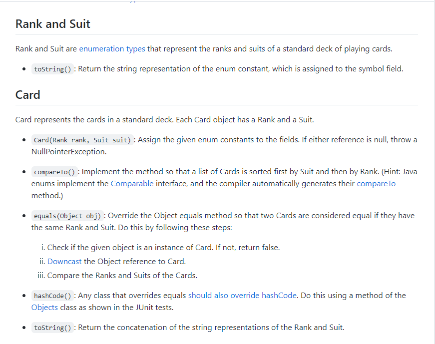Open the compareTo method link
The height and width of the screenshot is (344, 435).
coord(376,184)
